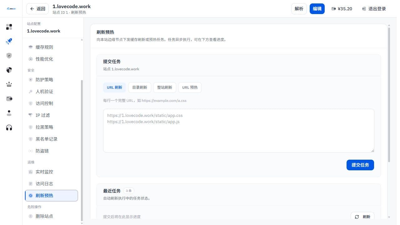This screenshot has height=225, width=400.
Task: Click the ¥35.20 balance link
Action: [342, 9]
